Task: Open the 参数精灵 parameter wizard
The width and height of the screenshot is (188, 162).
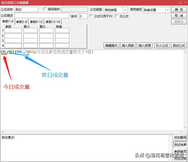Action: 180,151
